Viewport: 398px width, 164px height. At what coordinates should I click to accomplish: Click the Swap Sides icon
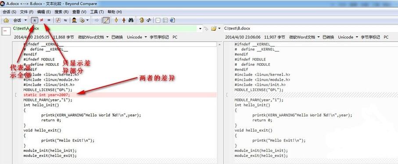(x=149, y=20)
